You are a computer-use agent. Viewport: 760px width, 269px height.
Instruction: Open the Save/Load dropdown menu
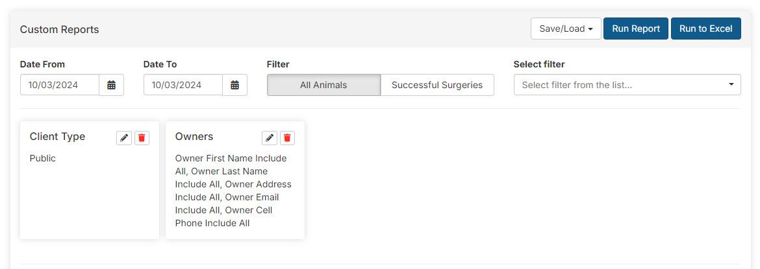[566, 29]
